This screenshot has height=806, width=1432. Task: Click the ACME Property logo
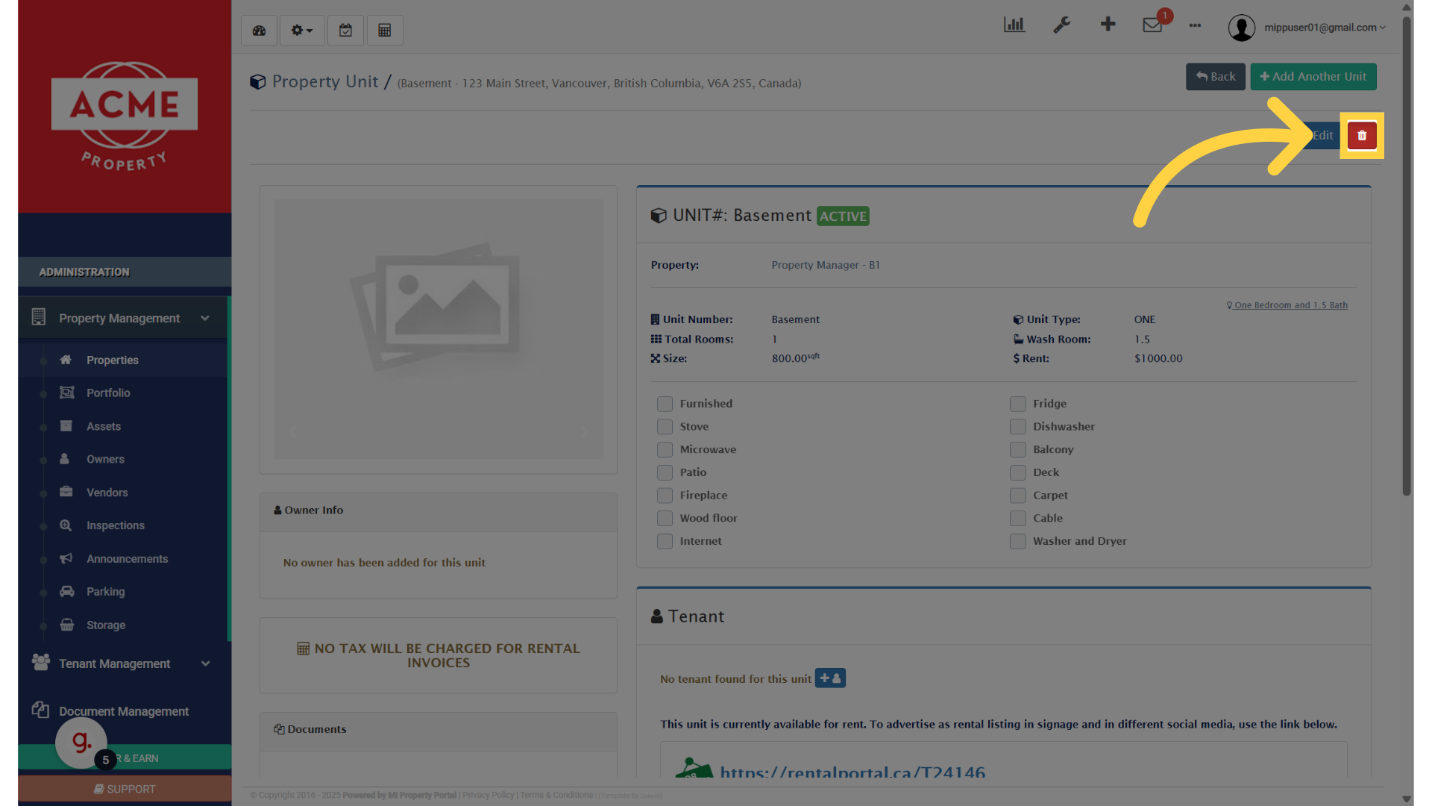click(125, 116)
